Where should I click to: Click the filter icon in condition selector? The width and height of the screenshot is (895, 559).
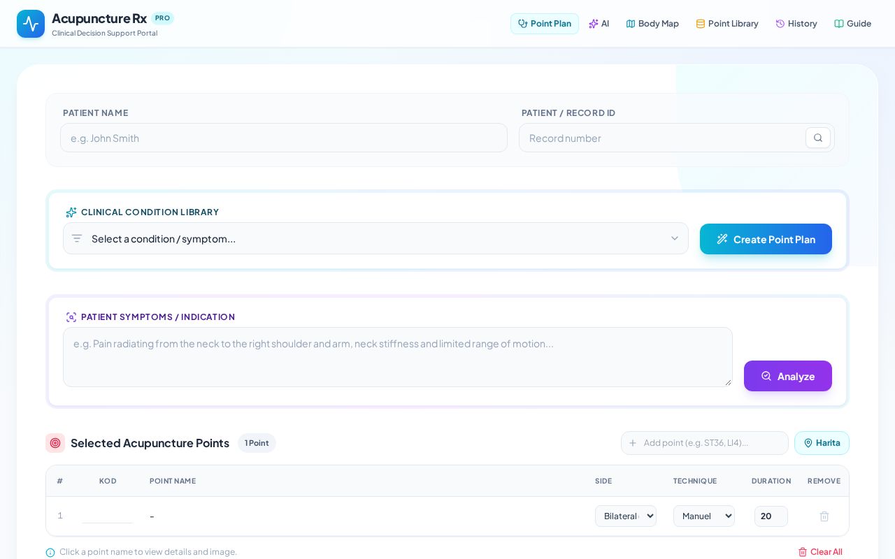click(77, 238)
